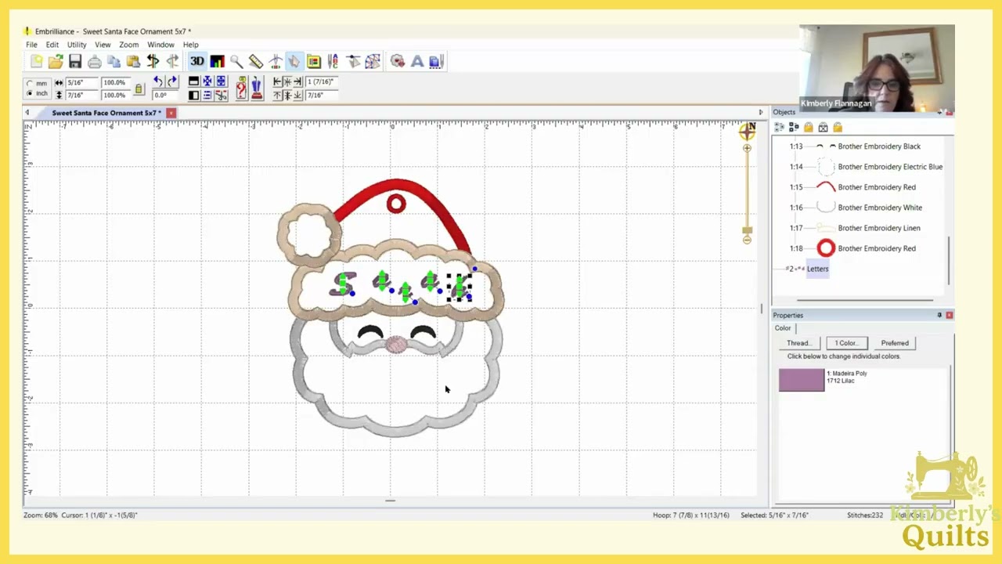Select the mm unit radio button
This screenshot has width=1002, height=564.
point(30,83)
